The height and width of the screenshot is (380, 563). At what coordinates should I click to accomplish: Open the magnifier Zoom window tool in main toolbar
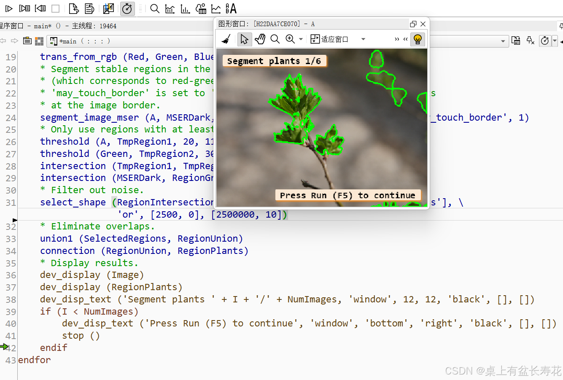pyautogui.click(x=155, y=8)
